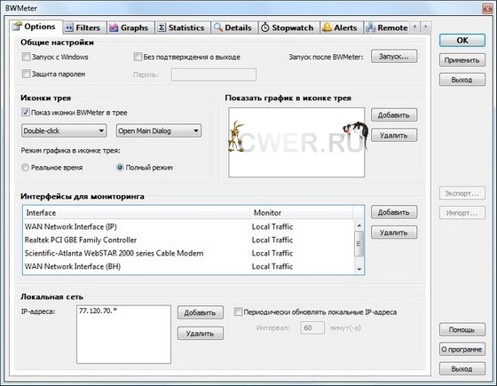Click the Stopwatch clock icon
Image resolution: width=497 pixels, height=386 pixels.
click(x=264, y=28)
